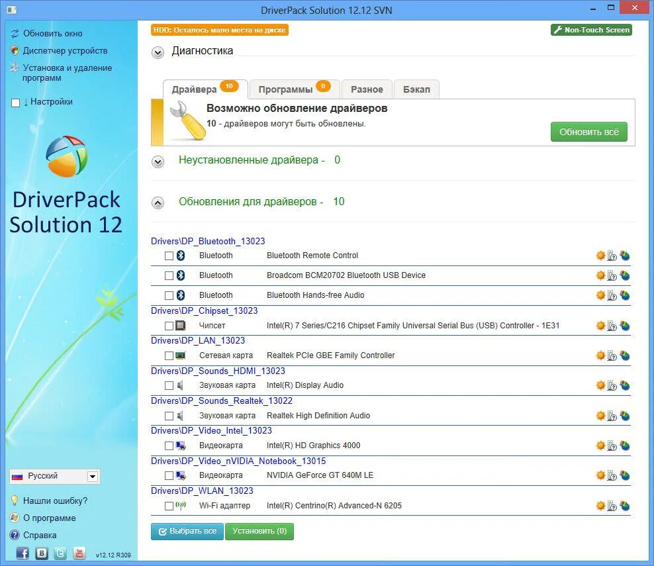Click the Bluetooth icon beside Broadcom BCM20702
This screenshot has width=654, height=566.
[181, 275]
